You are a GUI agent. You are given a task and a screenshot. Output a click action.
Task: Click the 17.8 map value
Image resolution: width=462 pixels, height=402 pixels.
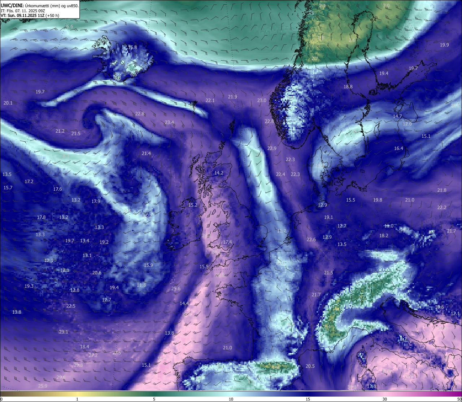[x=41, y=217]
